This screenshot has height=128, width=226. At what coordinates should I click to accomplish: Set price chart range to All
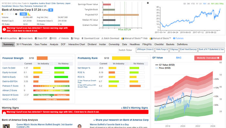click(x=209, y=4)
